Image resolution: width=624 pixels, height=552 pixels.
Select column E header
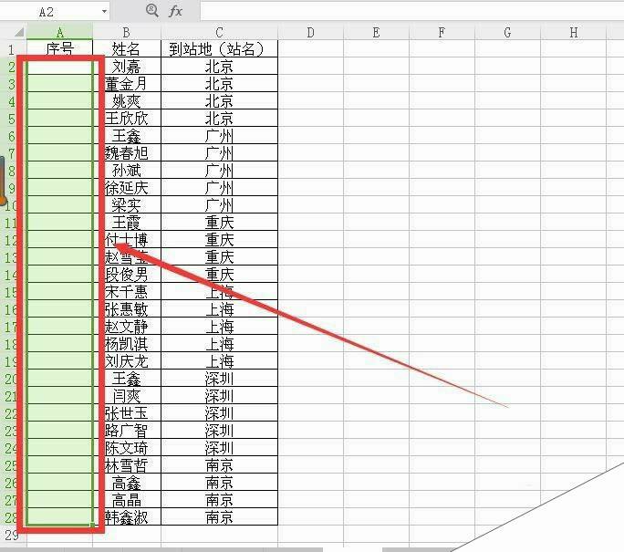coord(376,32)
